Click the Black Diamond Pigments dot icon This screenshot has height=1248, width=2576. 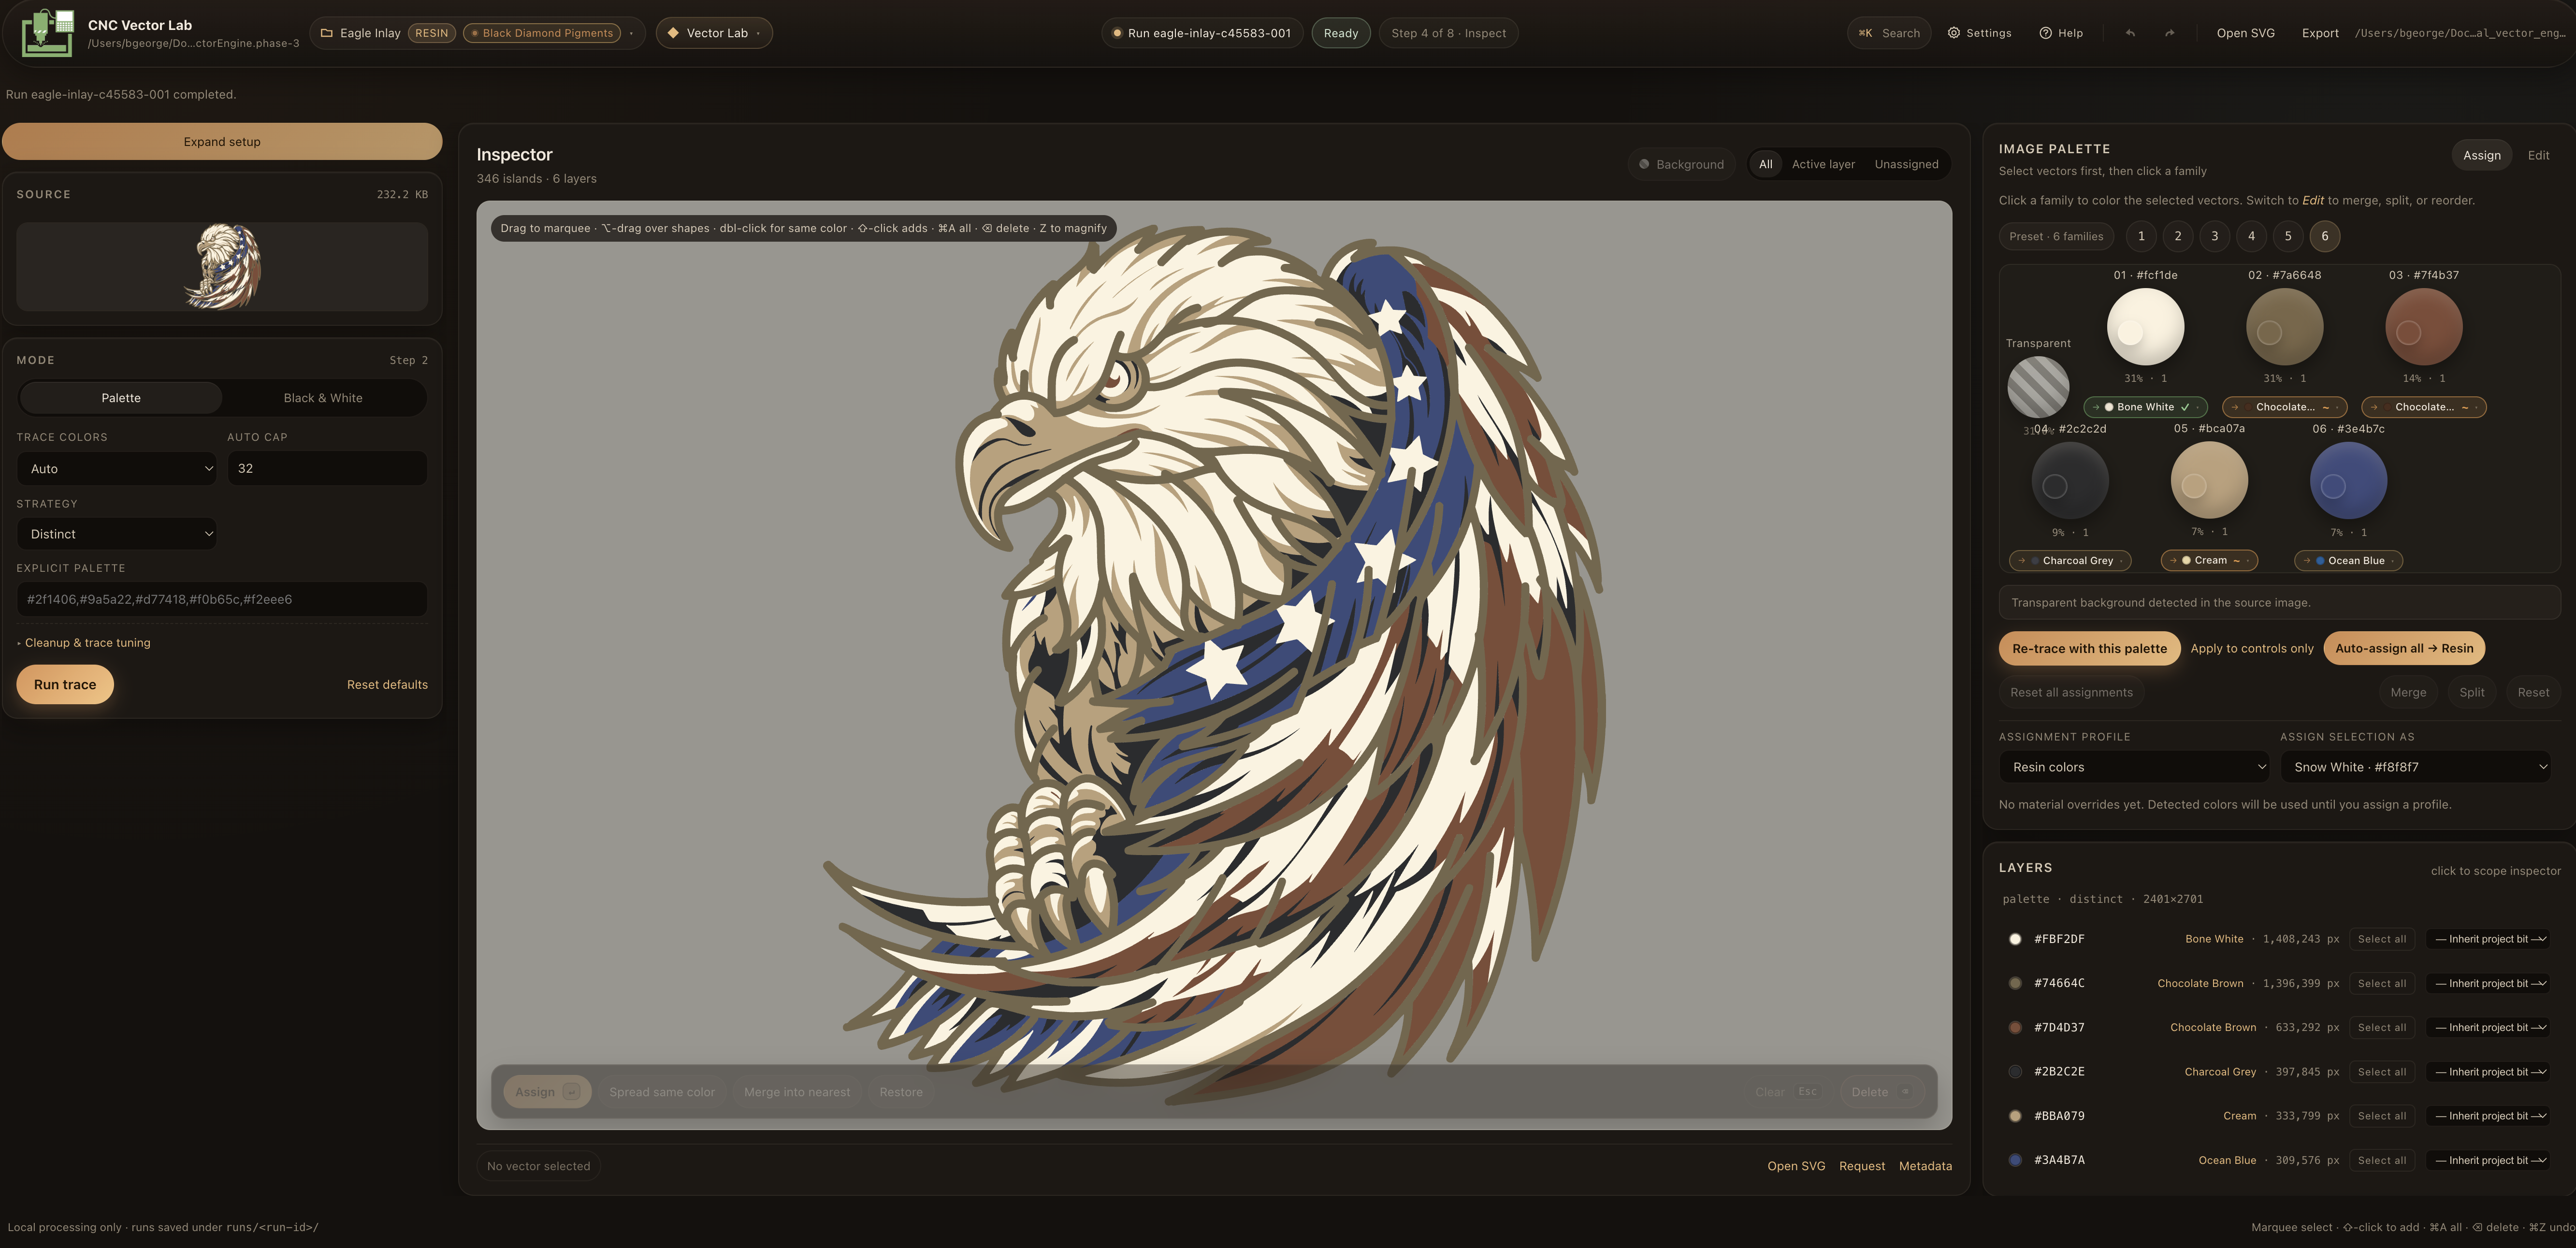coord(475,33)
